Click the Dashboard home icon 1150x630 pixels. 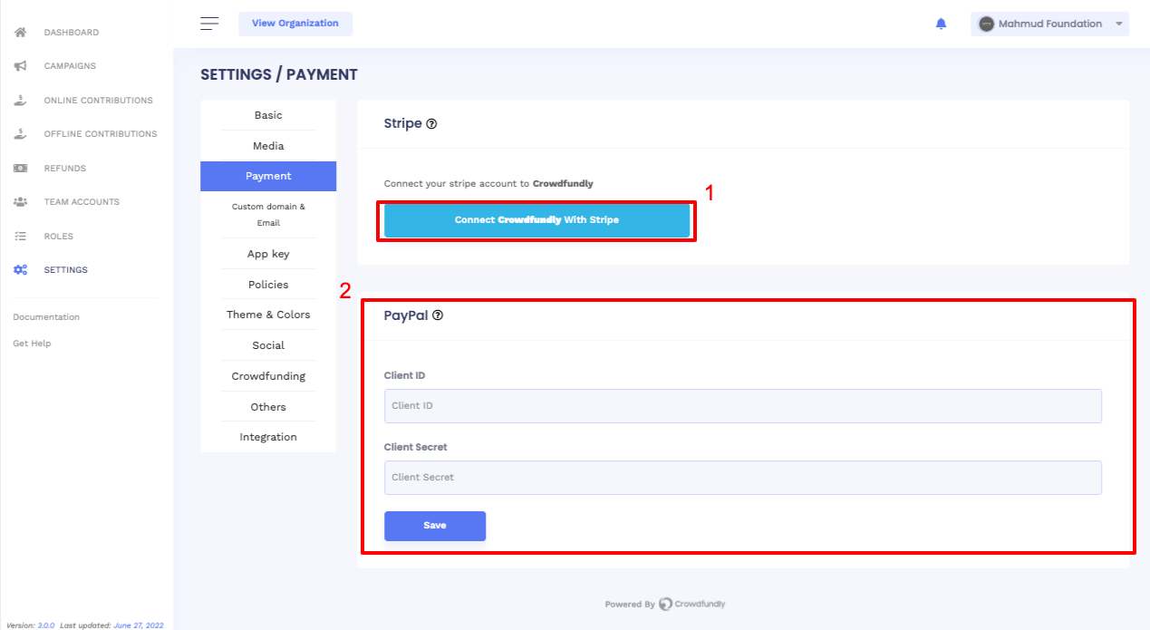[20, 33]
